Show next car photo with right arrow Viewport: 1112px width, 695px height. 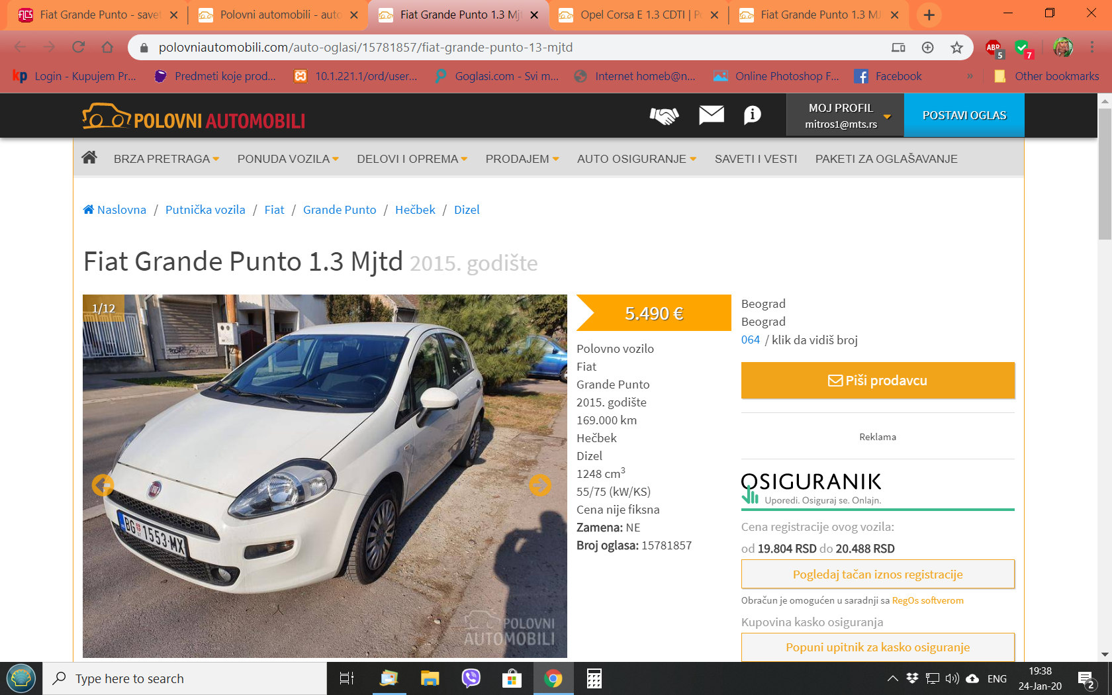pos(540,485)
